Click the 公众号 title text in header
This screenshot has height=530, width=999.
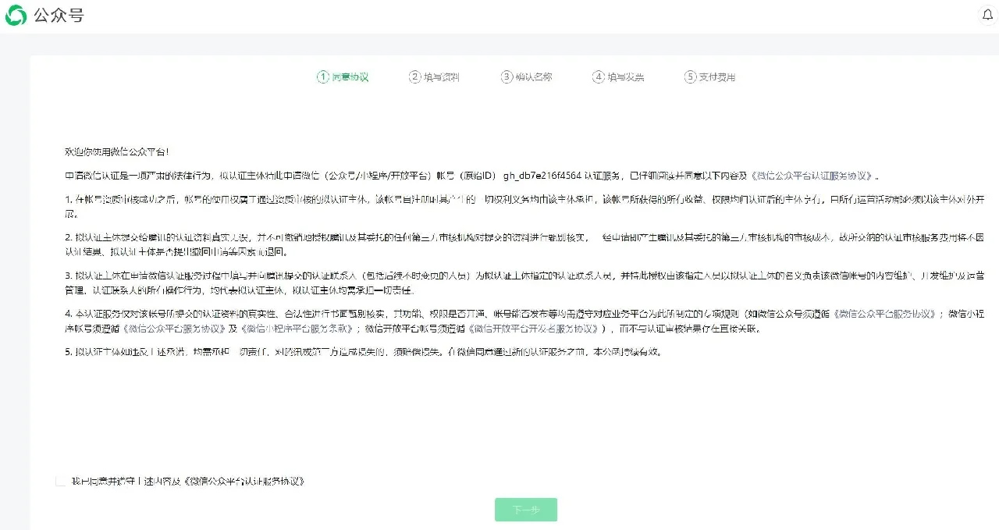coord(59,16)
